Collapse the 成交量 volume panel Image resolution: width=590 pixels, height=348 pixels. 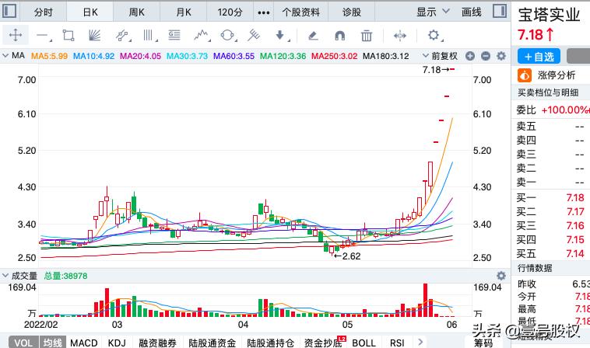5,276
